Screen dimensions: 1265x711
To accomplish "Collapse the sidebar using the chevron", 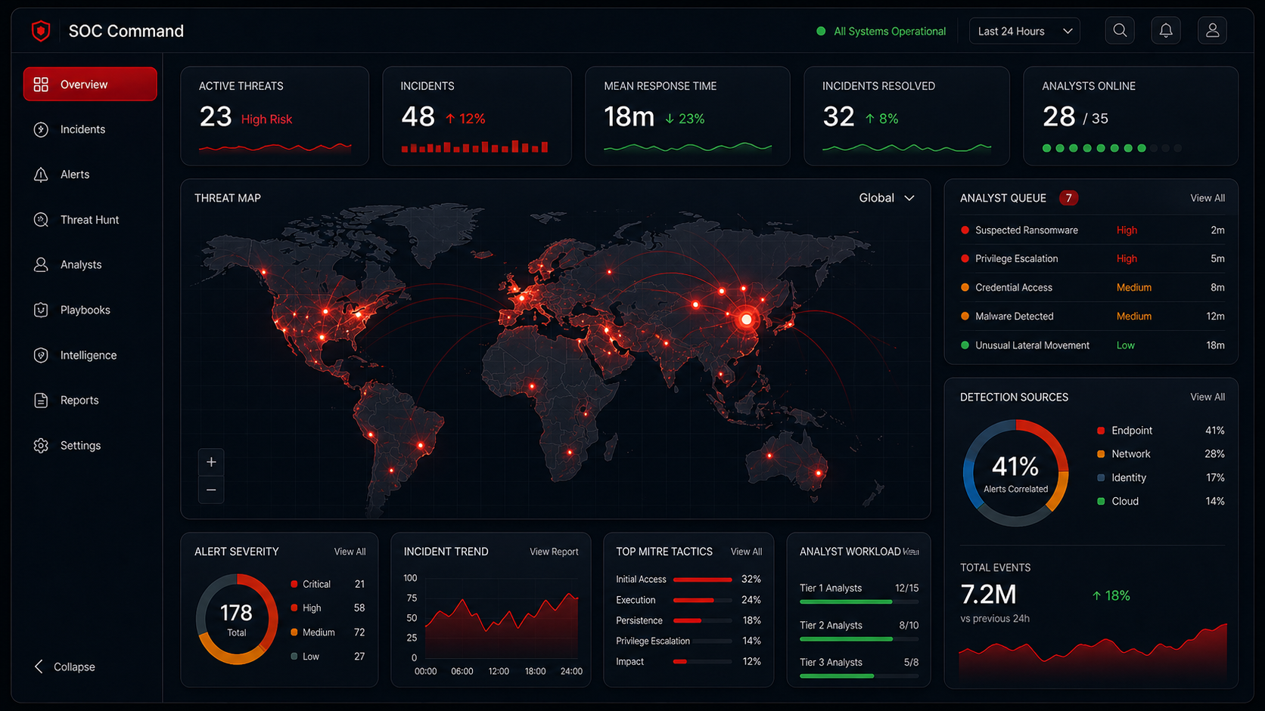I will pos(39,666).
